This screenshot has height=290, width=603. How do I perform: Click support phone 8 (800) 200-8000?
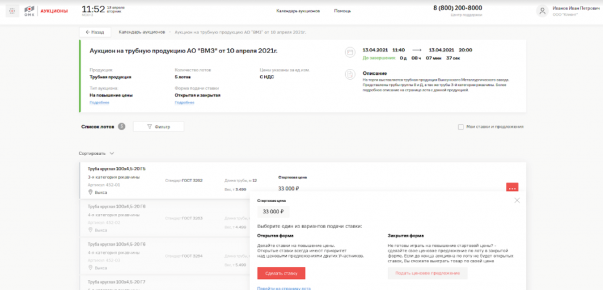click(x=458, y=8)
